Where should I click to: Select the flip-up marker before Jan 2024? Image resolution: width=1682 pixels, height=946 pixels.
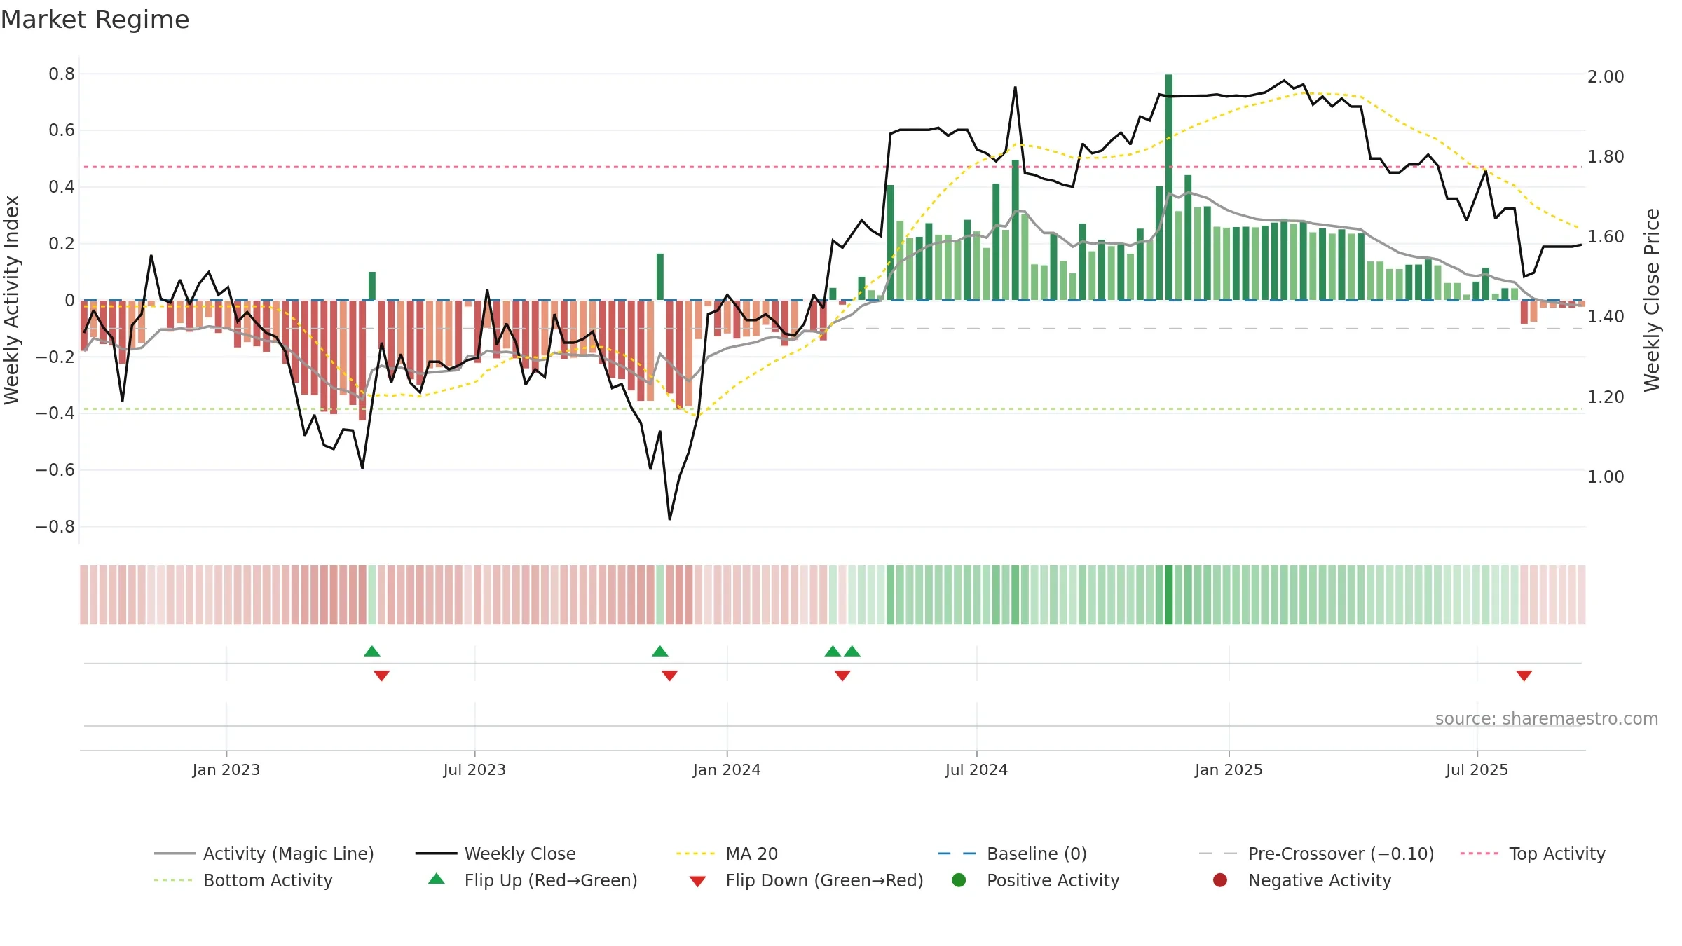click(660, 652)
